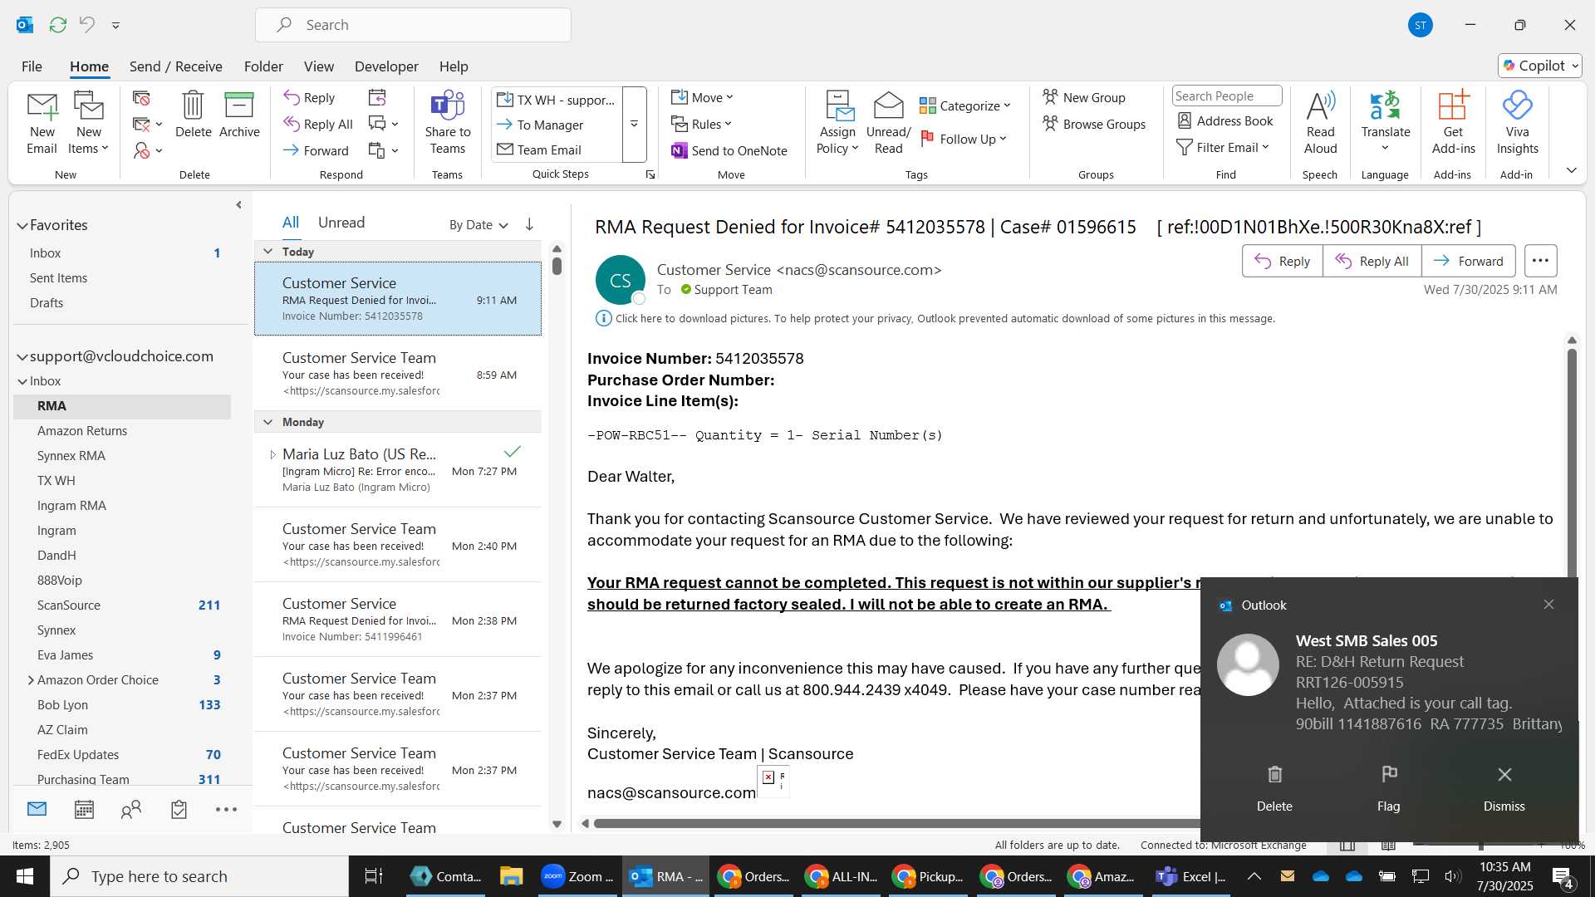The height and width of the screenshot is (897, 1595).
Task: Open People view icon
Action: tap(131, 809)
